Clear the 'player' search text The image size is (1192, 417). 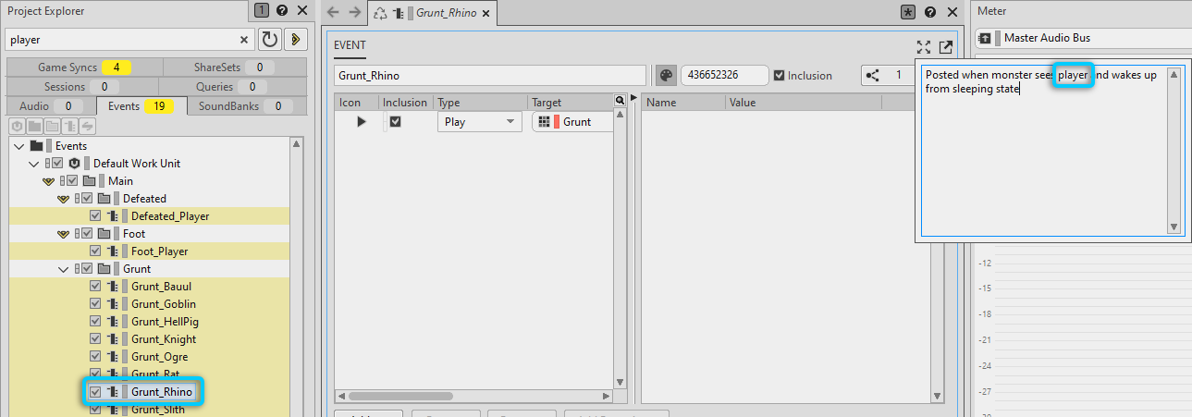(244, 40)
